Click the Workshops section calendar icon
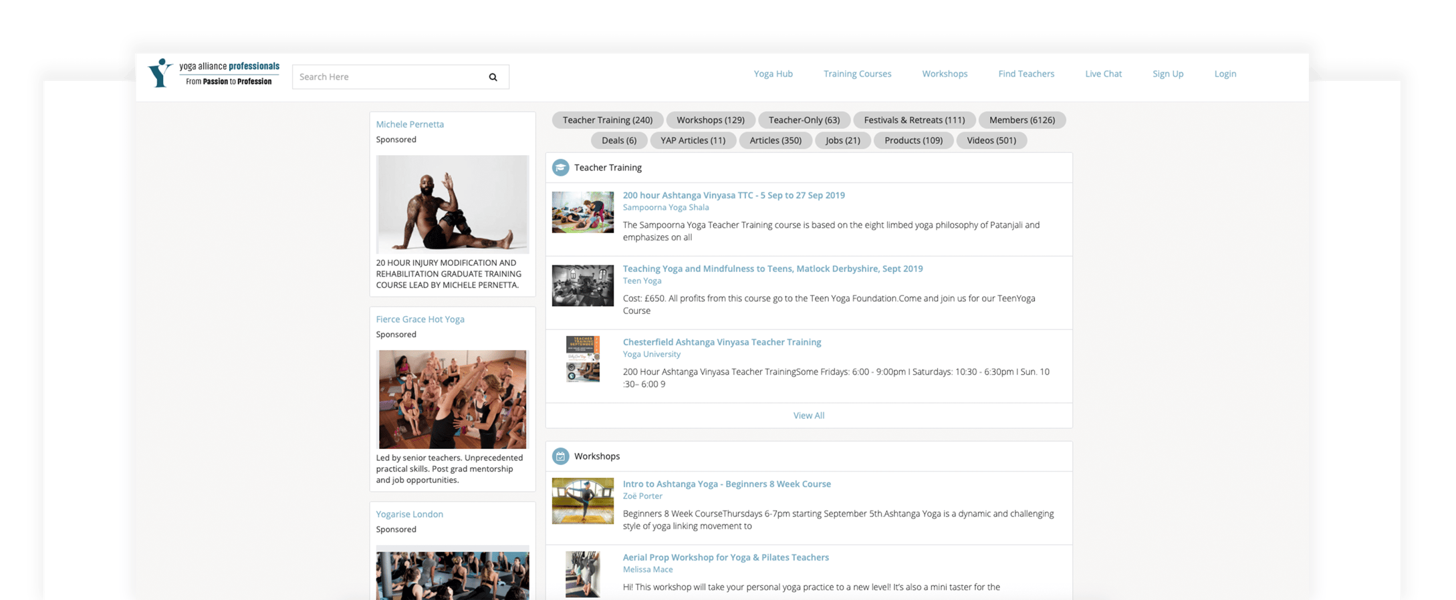Screen dimensions: 1456x600 pos(560,456)
